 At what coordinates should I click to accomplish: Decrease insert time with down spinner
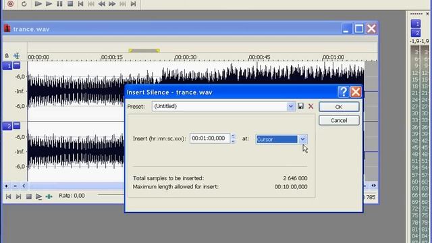(234, 141)
